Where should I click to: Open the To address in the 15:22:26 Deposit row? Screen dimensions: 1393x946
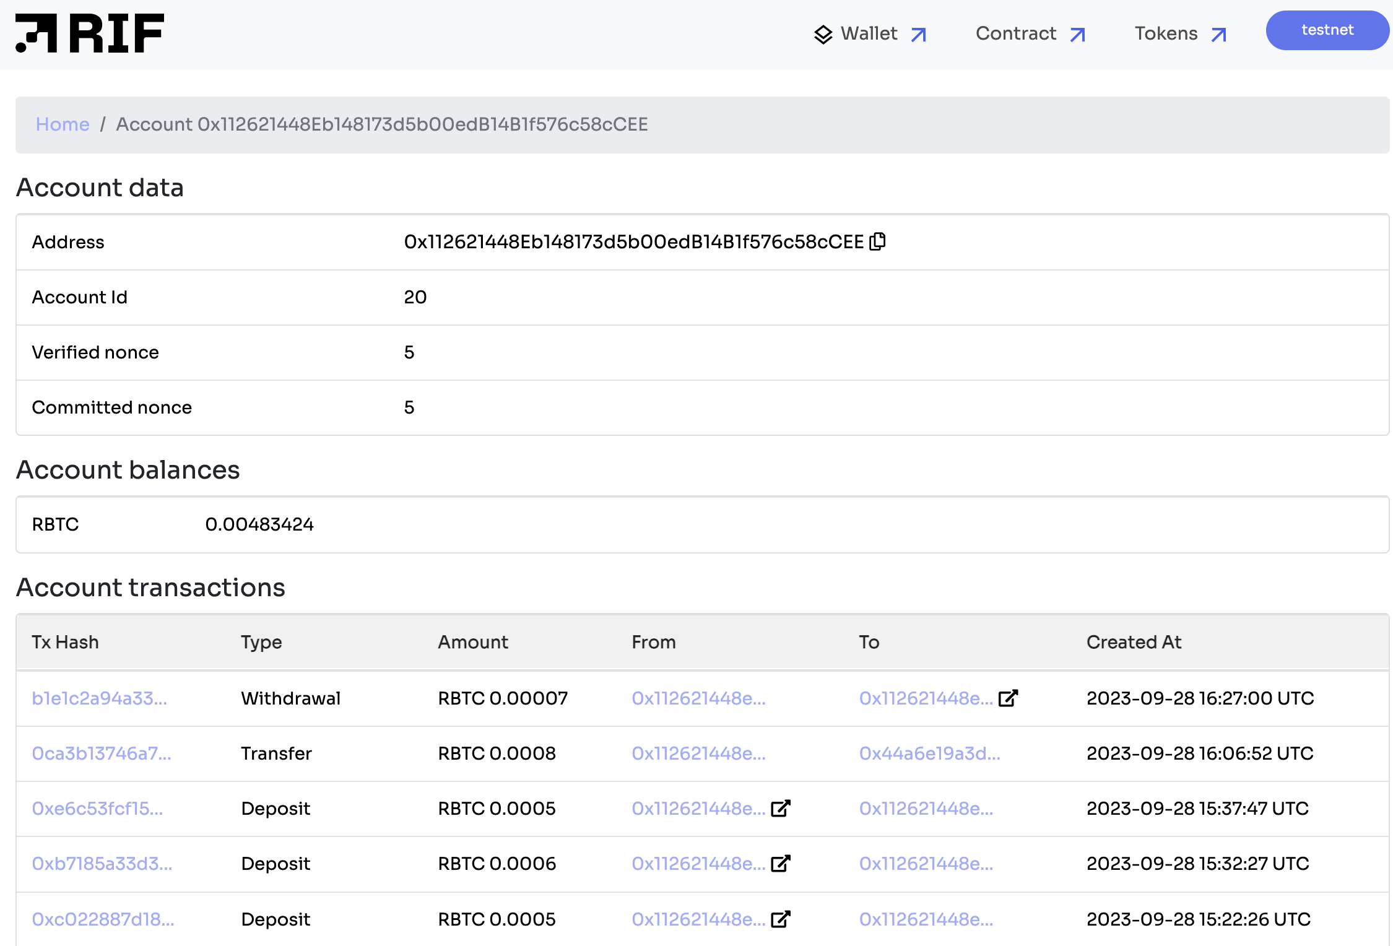pyautogui.click(x=926, y=919)
